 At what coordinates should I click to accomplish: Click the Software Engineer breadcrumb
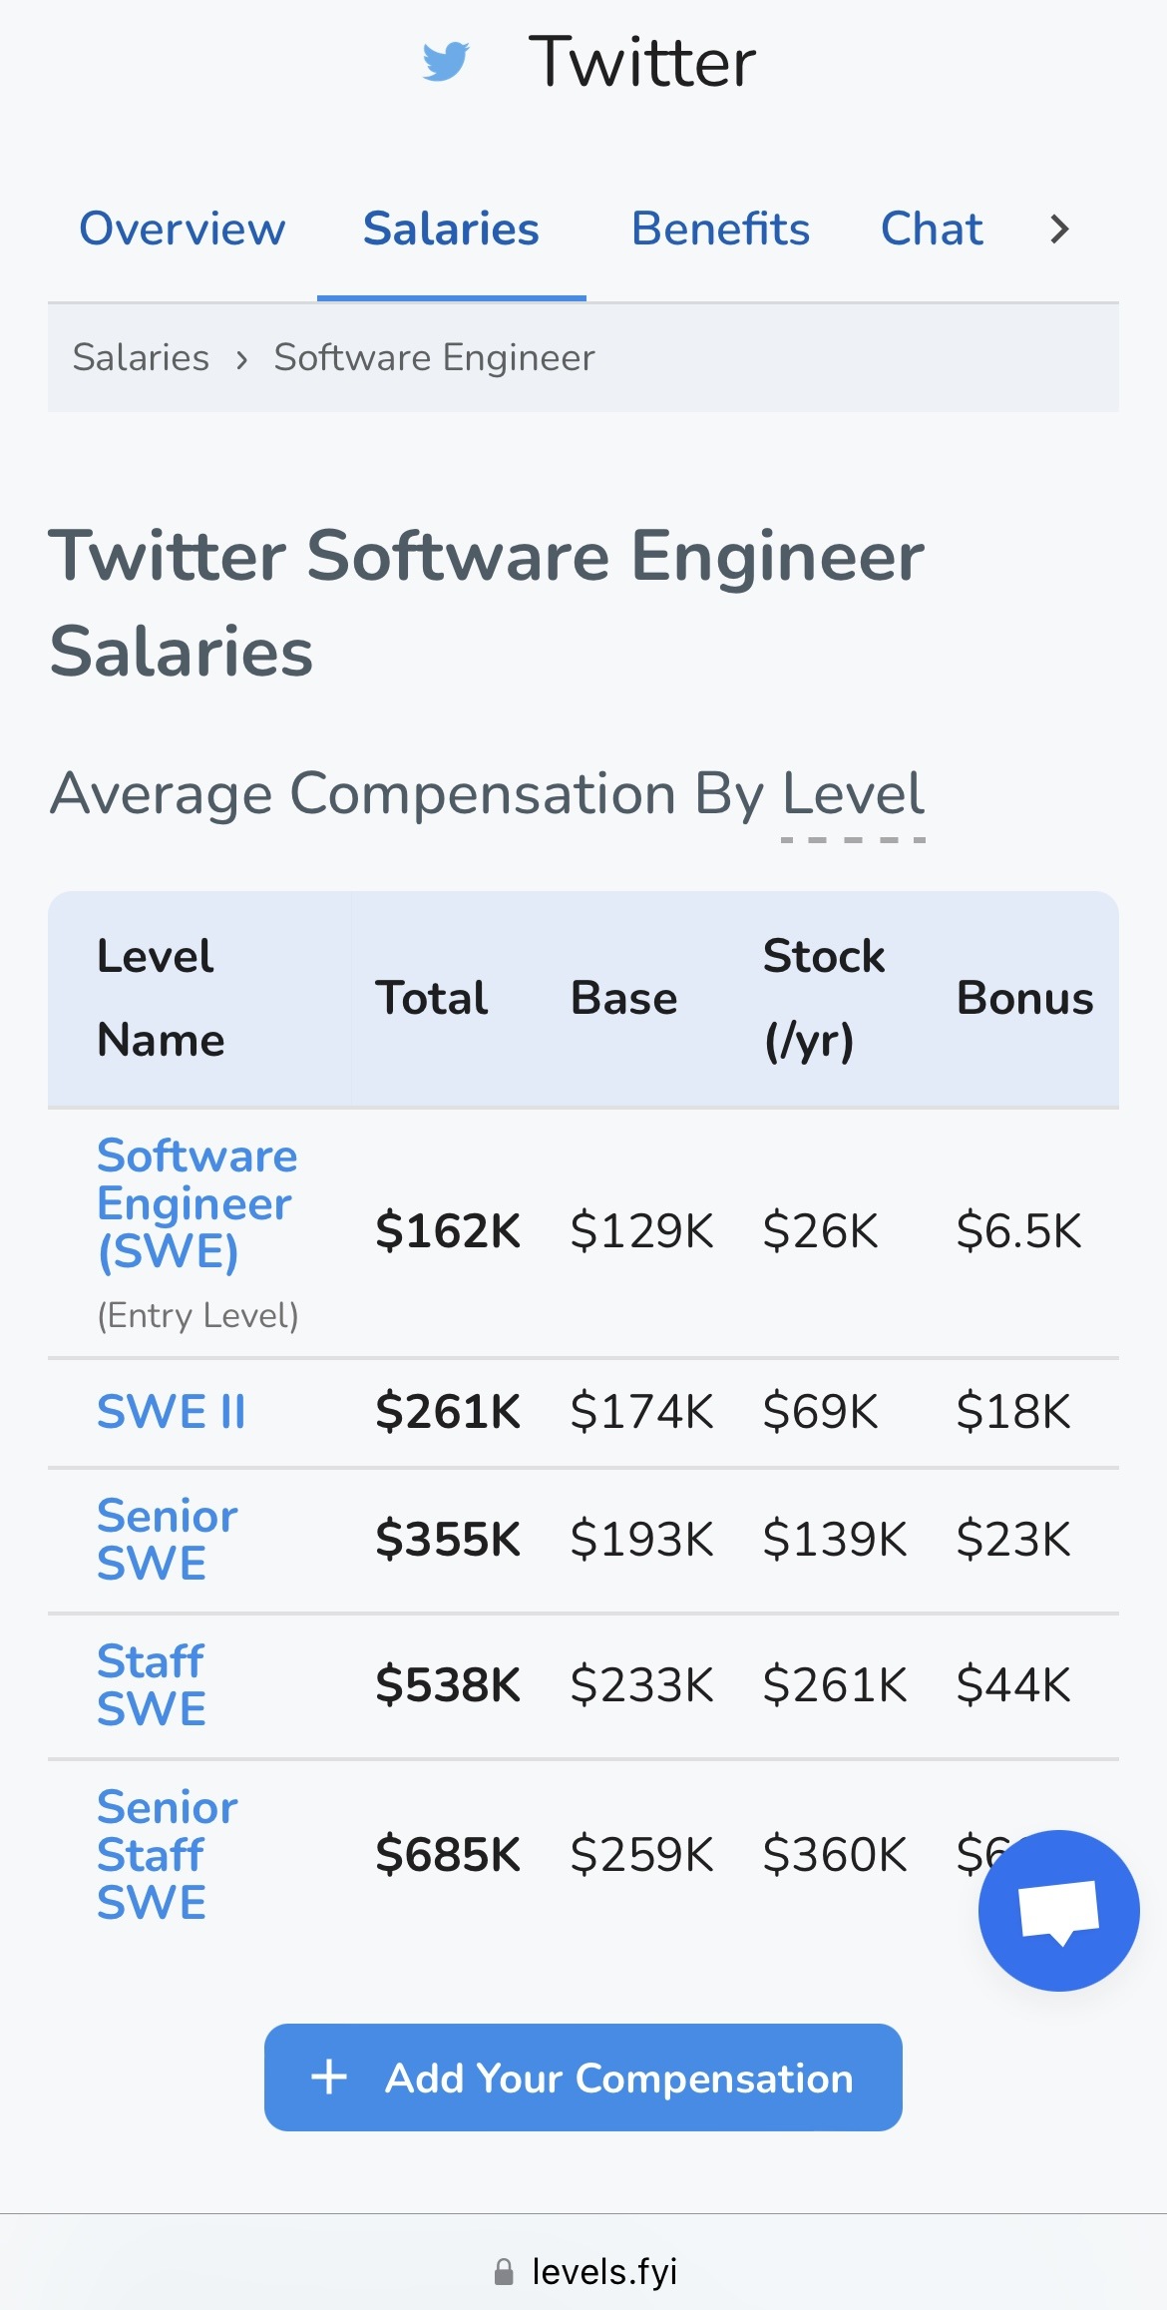coord(434,358)
